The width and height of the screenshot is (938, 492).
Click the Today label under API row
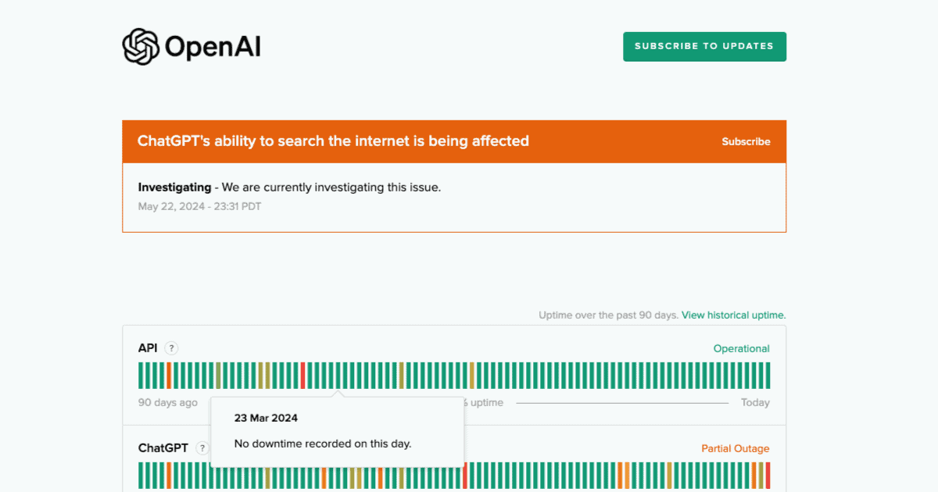pos(755,403)
